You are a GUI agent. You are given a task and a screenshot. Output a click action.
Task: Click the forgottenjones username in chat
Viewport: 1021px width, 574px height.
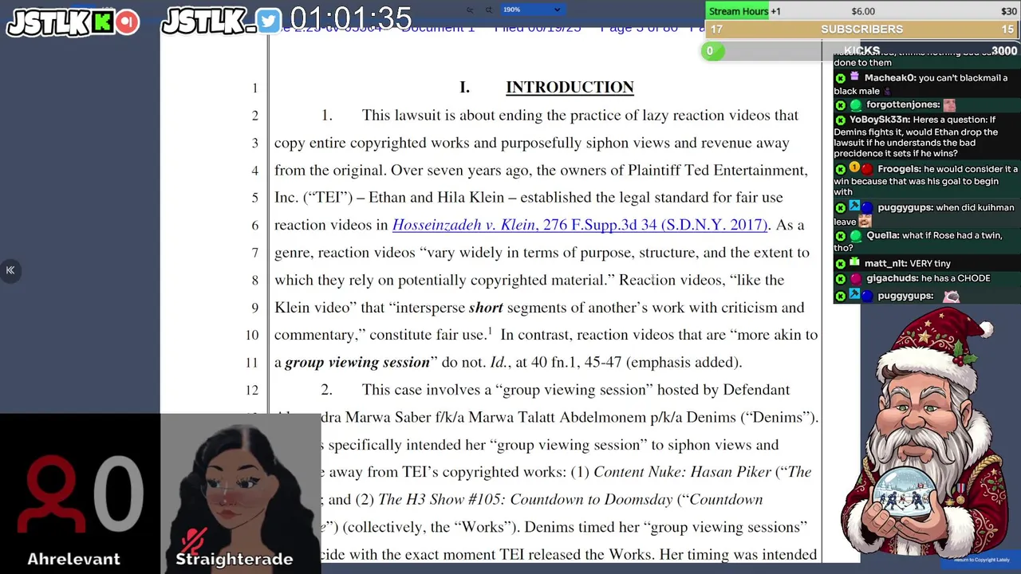click(x=903, y=104)
